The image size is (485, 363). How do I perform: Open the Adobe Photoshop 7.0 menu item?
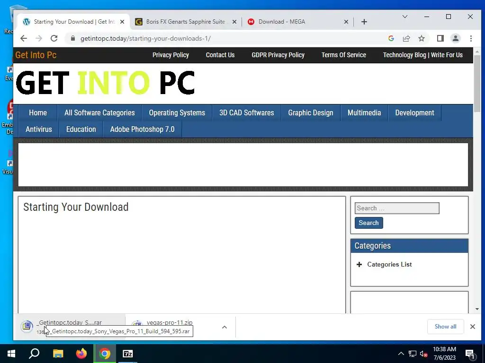pyautogui.click(x=142, y=129)
